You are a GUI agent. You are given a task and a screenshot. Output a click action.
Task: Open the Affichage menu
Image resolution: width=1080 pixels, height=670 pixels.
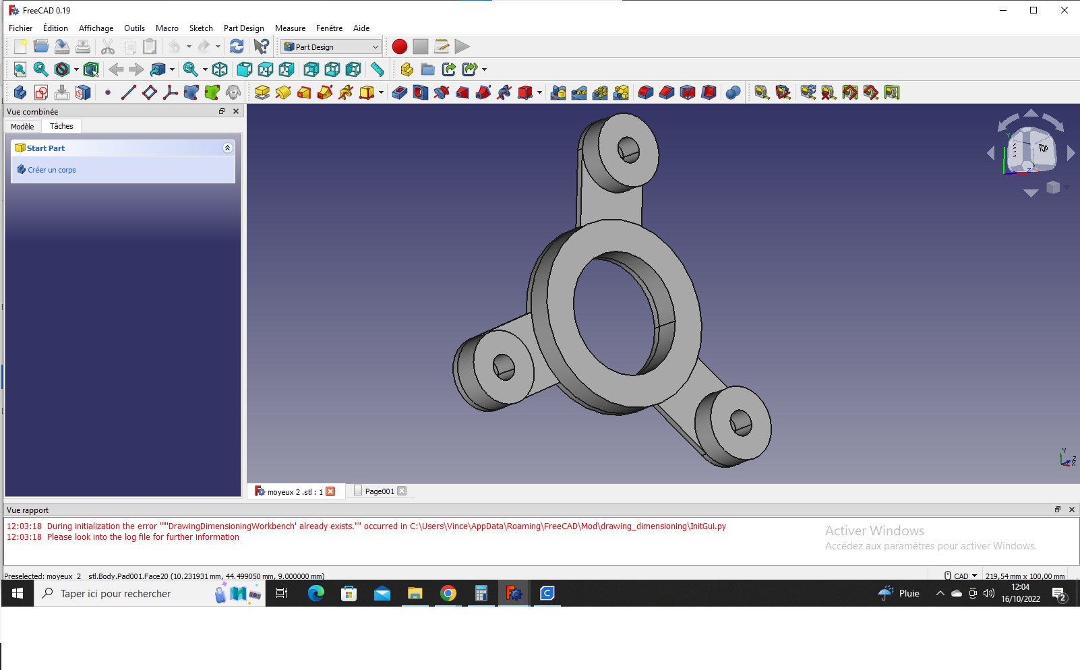pyautogui.click(x=96, y=28)
